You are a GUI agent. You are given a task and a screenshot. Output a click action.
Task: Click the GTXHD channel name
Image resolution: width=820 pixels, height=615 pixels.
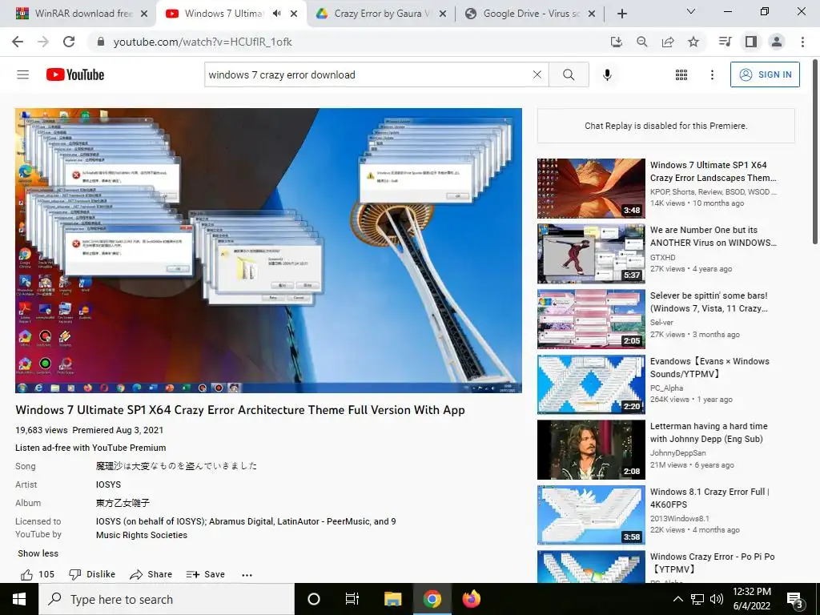coord(662,257)
